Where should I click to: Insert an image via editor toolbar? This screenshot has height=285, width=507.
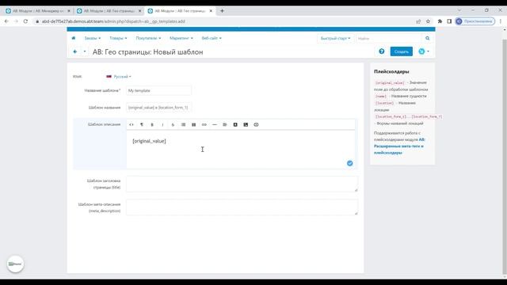pyautogui.click(x=246, y=125)
